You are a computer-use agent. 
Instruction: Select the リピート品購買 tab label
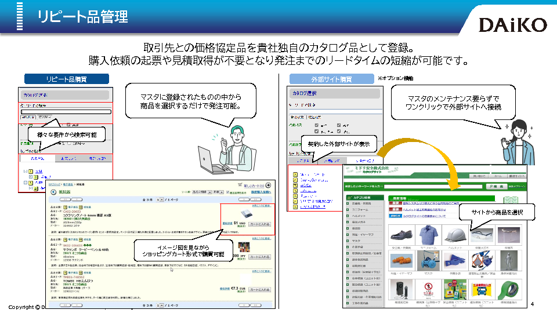66,79
